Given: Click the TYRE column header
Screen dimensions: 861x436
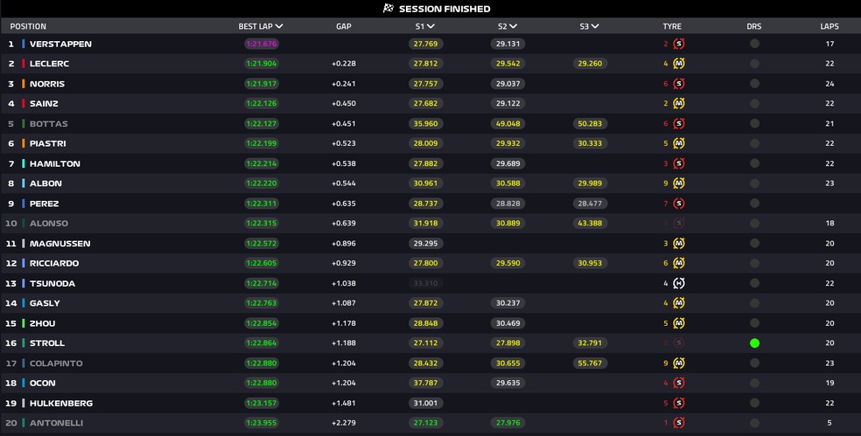Looking at the screenshot, I should pos(672,26).
